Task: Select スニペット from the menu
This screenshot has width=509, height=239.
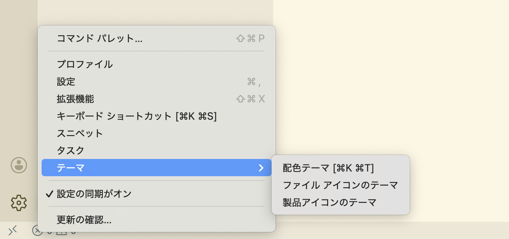Action: click(x=80, y=133)
